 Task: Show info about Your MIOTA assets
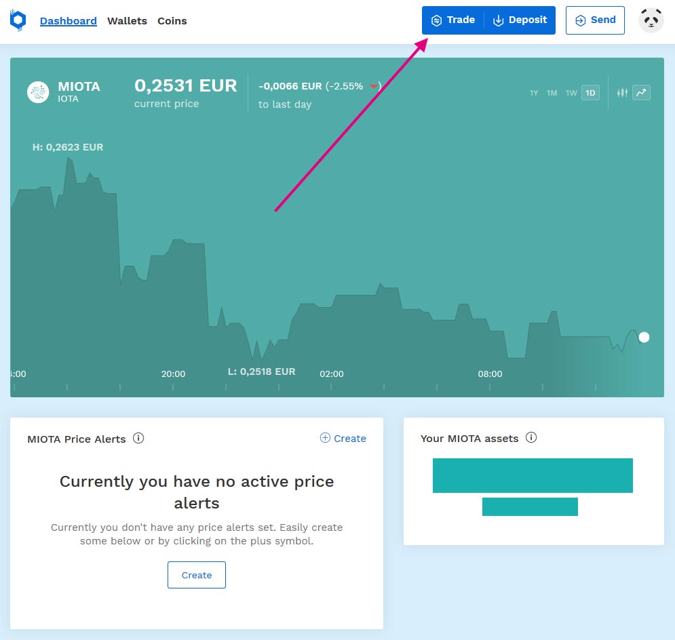(x=531, y=438)
